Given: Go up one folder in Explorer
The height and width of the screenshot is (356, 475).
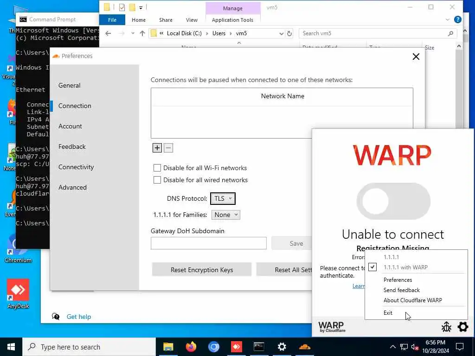Looking at the screenshot, I should 142,33.
